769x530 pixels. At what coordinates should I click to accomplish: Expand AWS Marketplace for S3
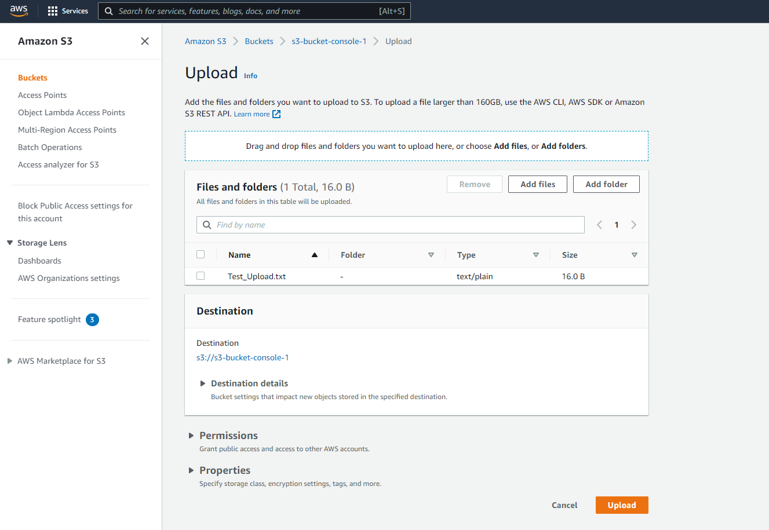[9, 360]
